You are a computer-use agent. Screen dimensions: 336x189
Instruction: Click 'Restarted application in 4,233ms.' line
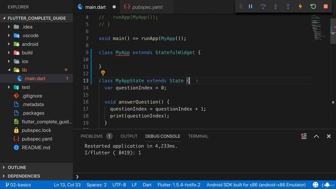[131, 146]
